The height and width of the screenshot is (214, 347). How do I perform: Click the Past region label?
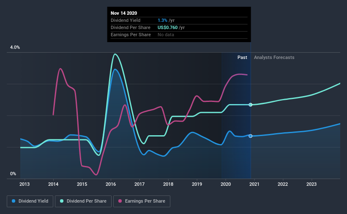[242, 57]
